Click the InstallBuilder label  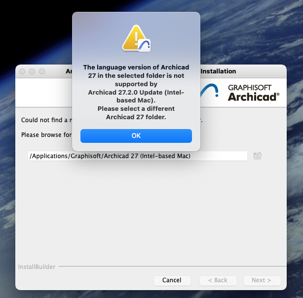coord(37,267)
